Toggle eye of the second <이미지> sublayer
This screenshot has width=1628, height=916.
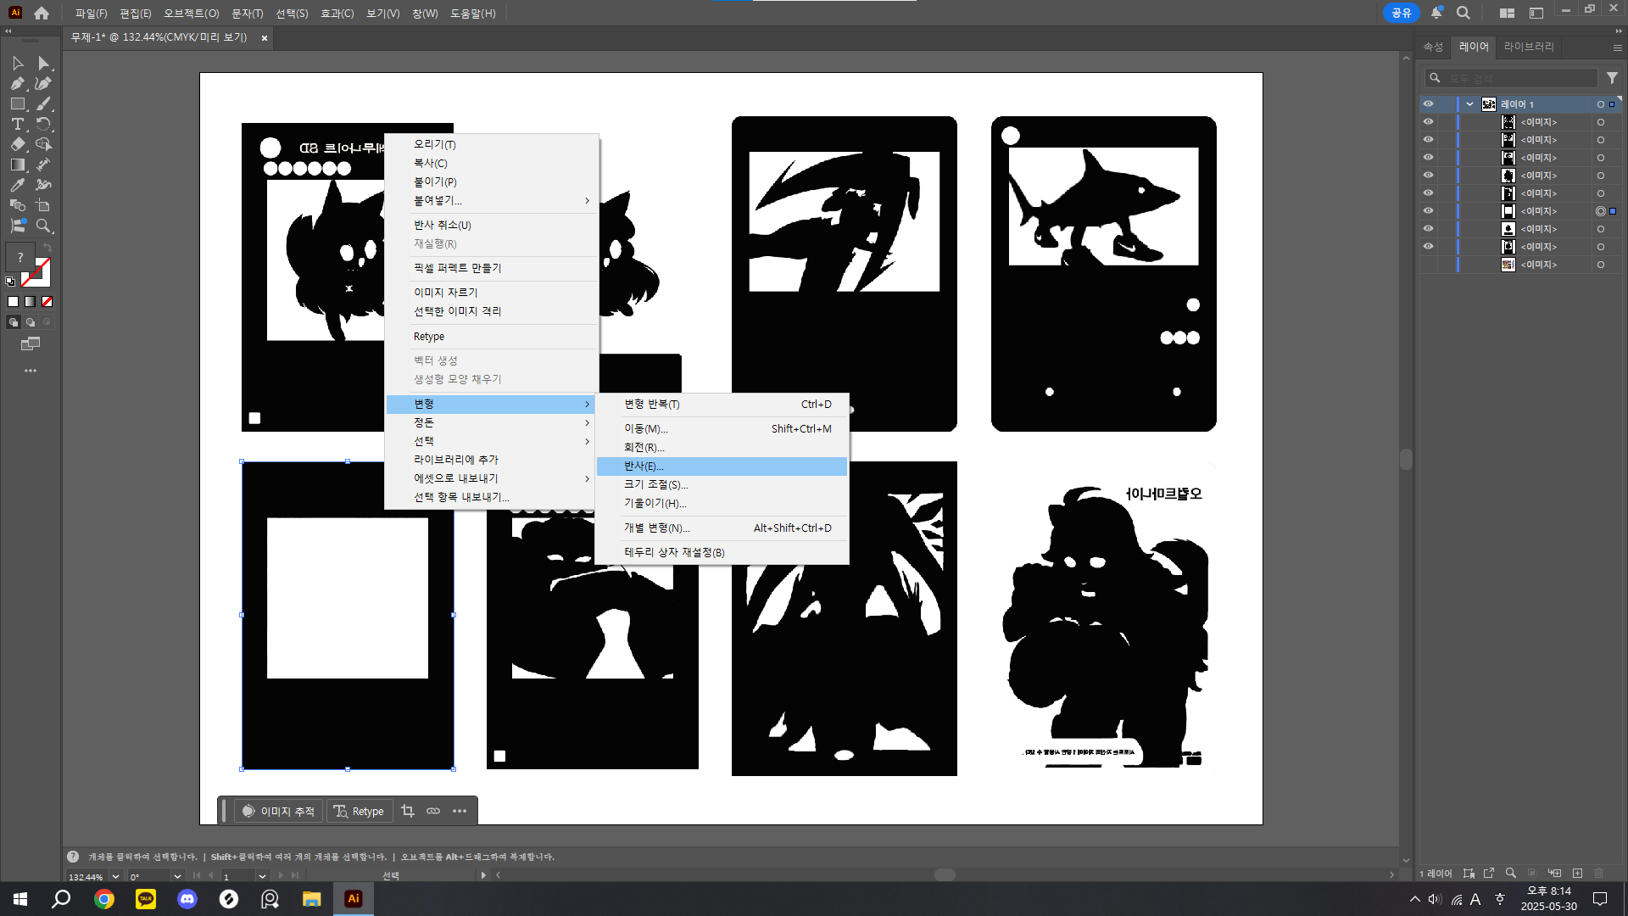pyautogui.click(x=1429, y=140)
